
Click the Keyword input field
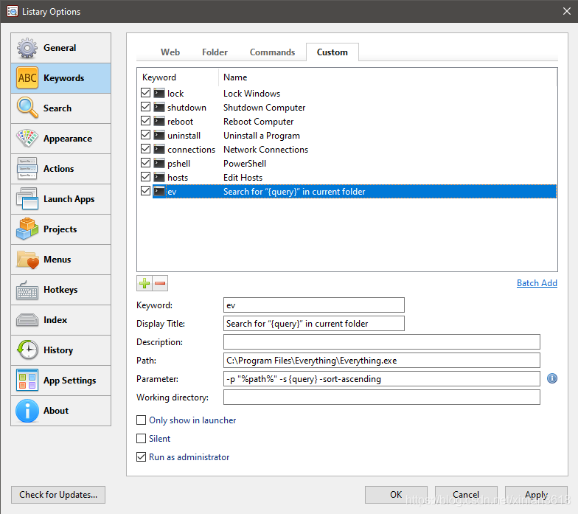(x=314, y=305)
